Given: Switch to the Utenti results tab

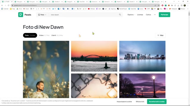Looking at the screenshot, I should point(57,35).
